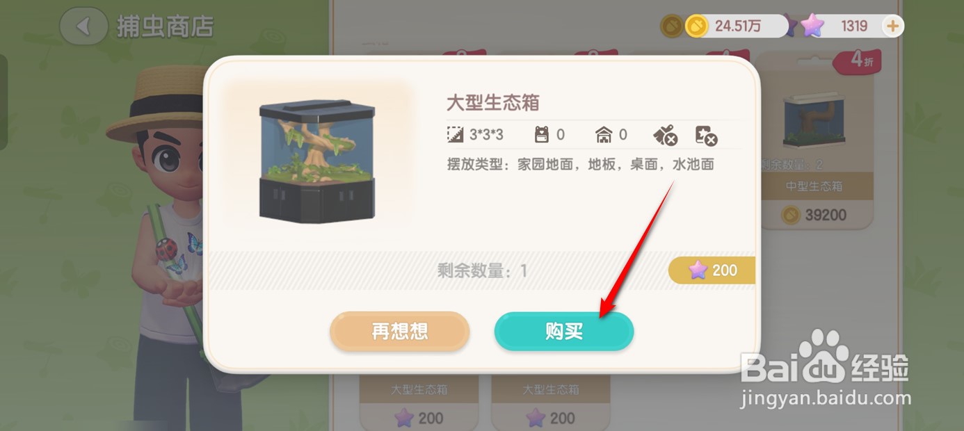Image resolution: width=964 pixels, height=431 pixels.
Task: Tap the 3*3*3 size icon
Action: 455,134
